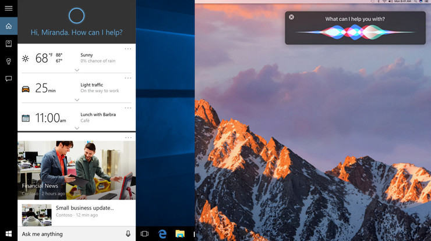Expand the traffic card chevron
Viewport: 431px width, 241px height.
coord(77,100)
